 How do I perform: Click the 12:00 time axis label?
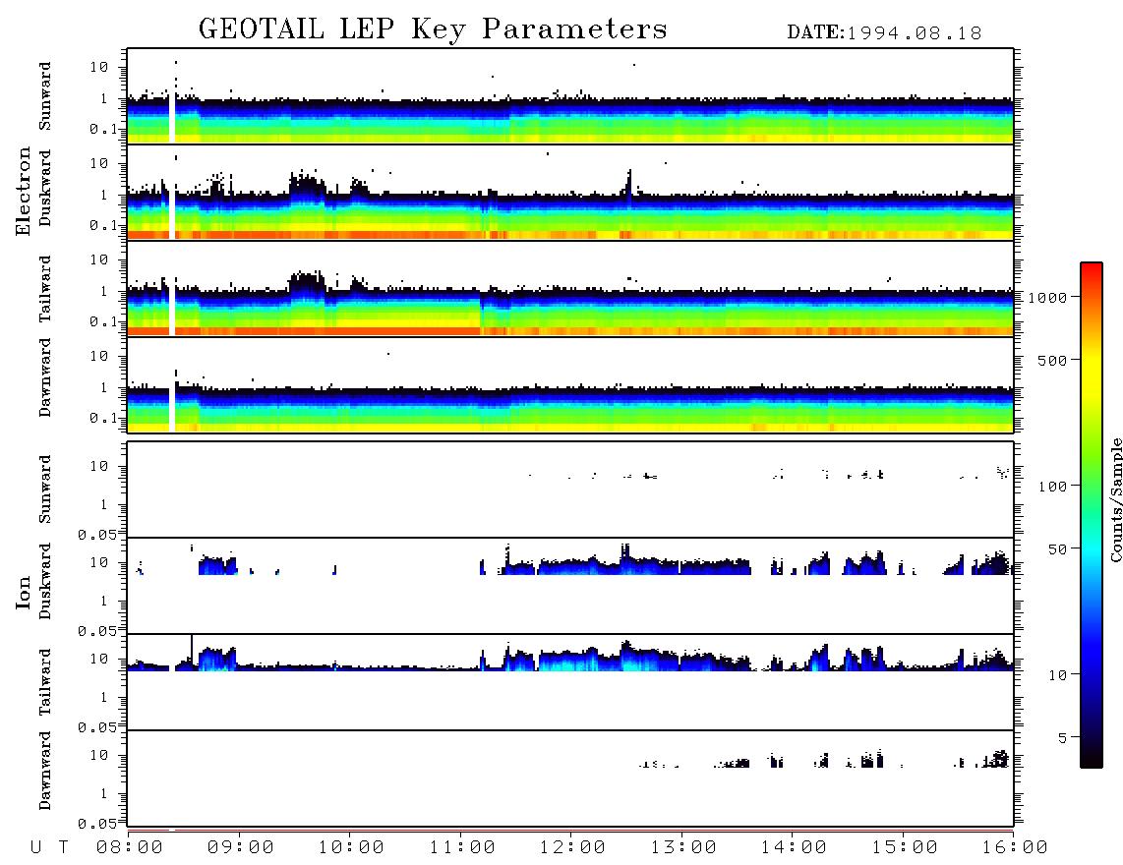[x=572, y=848]
